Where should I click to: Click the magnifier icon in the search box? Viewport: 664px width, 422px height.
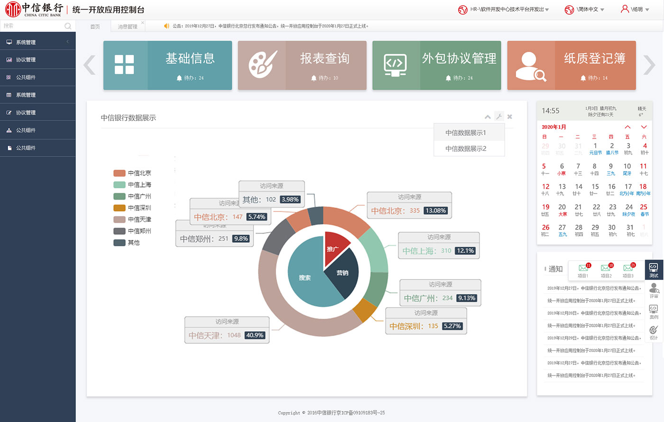pyautogui.click(x=68, y=26)
